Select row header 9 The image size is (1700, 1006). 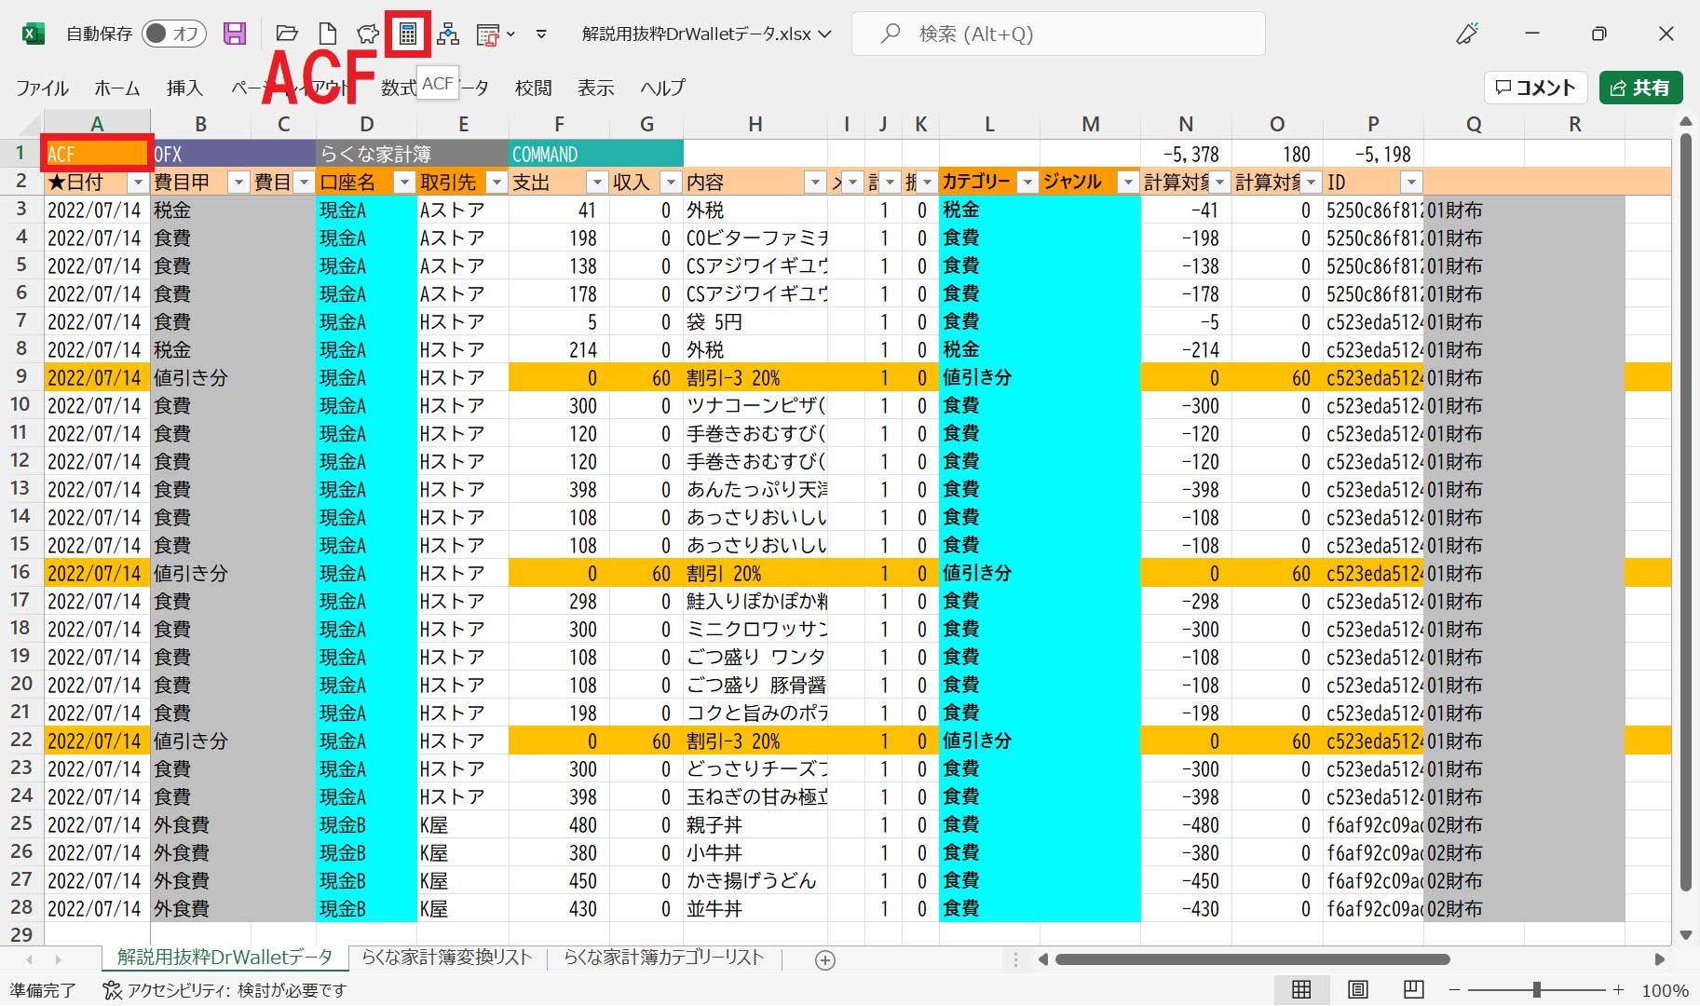point(21,376)
